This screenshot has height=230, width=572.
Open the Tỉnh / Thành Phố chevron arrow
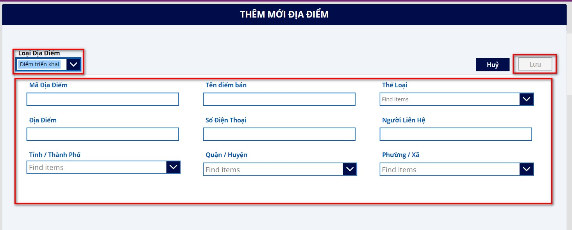(x=173, y=167)
